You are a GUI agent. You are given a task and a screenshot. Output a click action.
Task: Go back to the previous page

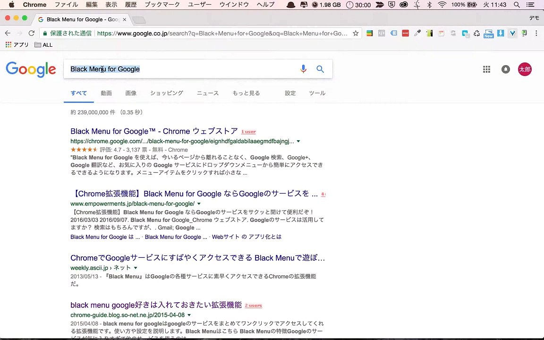(8, 34)
